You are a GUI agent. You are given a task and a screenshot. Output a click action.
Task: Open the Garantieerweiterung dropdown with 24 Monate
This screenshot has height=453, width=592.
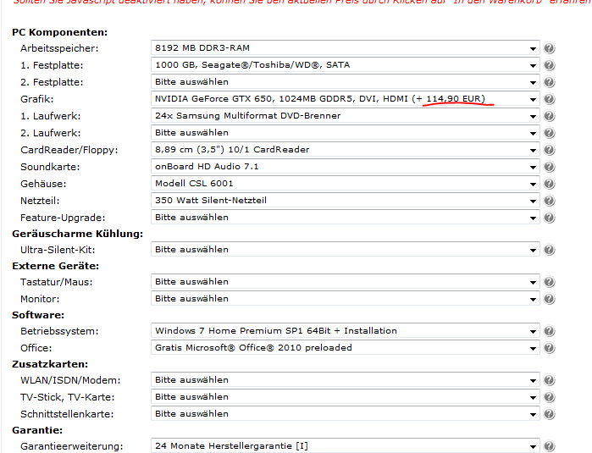tap(345, 446)
